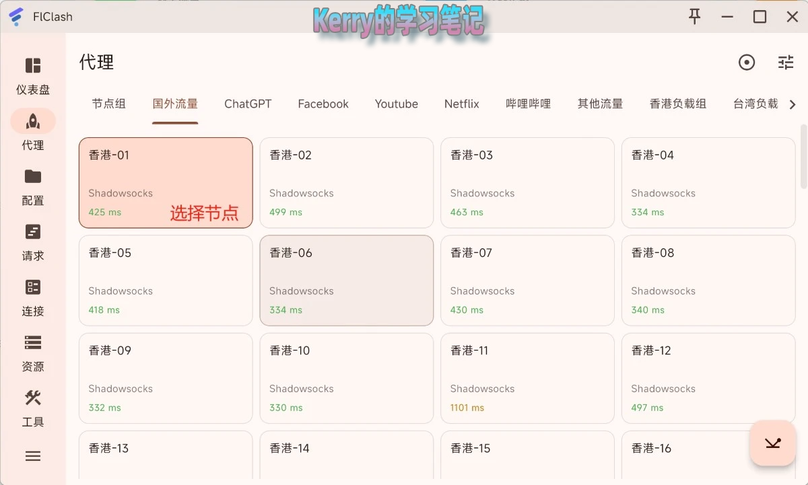808x485 pixels.
Task: Click the 330 ms latency of 香港-10
Action: coord(286,408)
